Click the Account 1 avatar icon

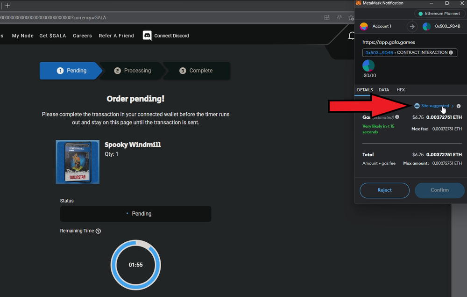pos(364,27)
